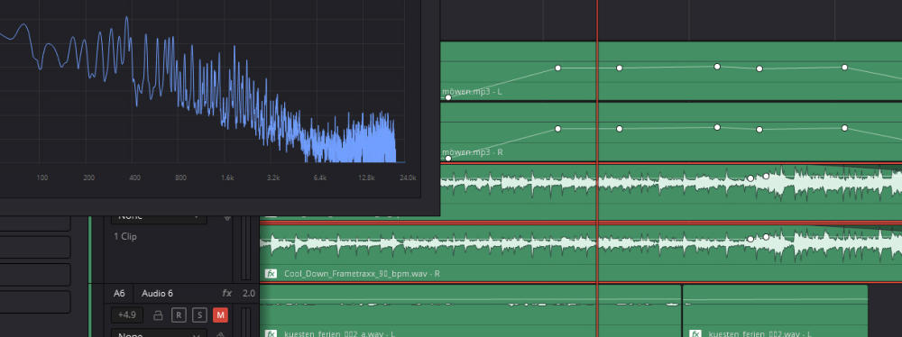
Task: Lock the Audio 6 track
Action: pyautogui.click(x=158, y=315)
